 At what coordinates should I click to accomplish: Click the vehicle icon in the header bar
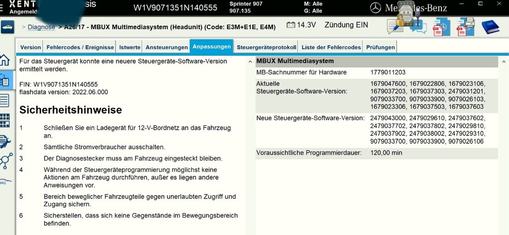(x=7, y=27)
